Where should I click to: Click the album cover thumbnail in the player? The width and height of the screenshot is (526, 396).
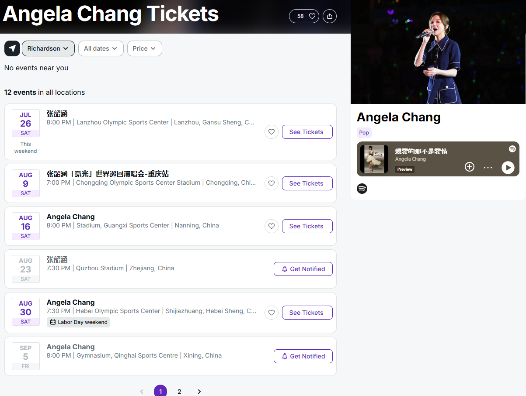[374, 159]
